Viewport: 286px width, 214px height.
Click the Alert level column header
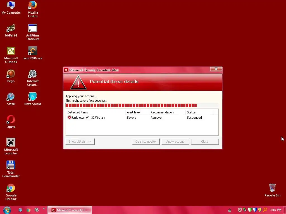point(137,112)
